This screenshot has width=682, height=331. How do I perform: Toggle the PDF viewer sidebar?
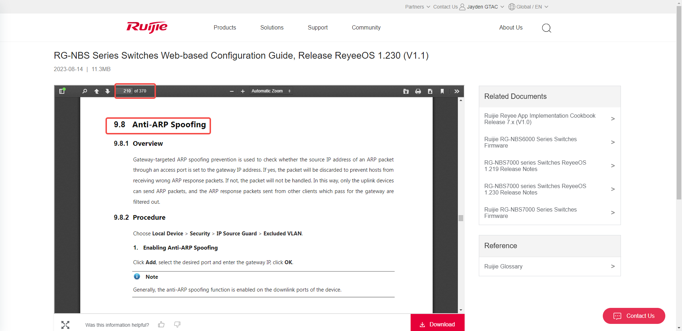pyautogui.click(x=62, y=91)
